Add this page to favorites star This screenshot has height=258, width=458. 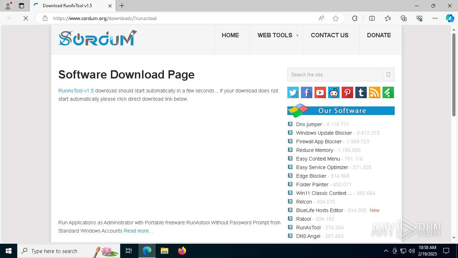336,18
